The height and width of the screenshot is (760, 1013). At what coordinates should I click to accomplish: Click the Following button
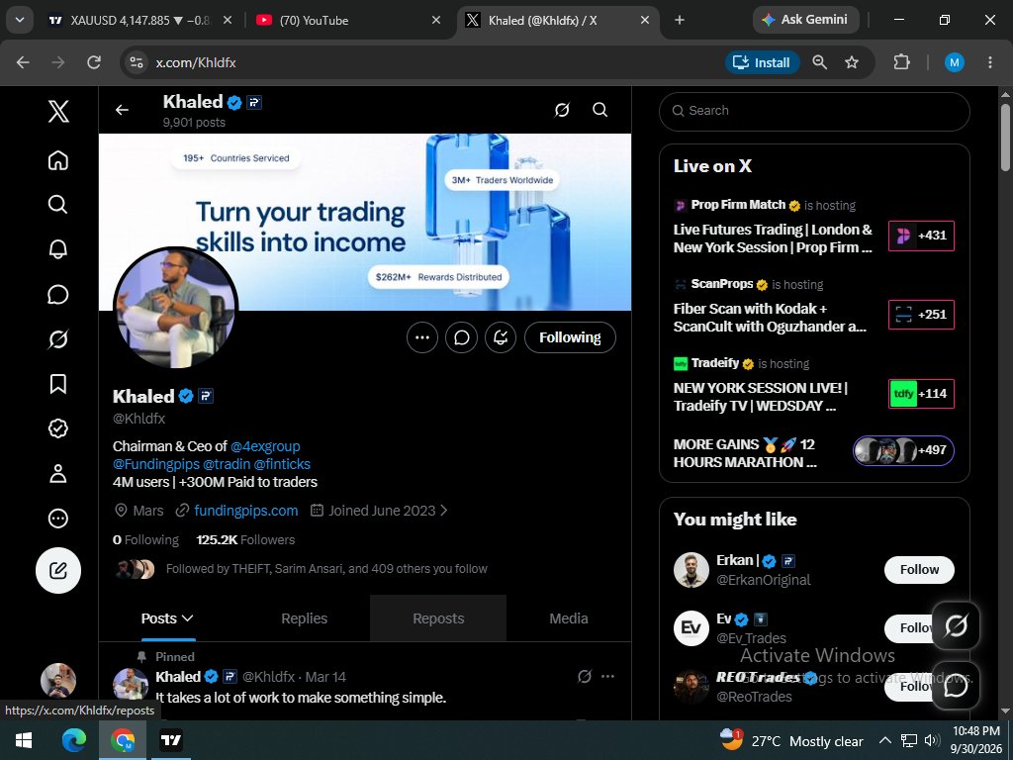[570, 337]
